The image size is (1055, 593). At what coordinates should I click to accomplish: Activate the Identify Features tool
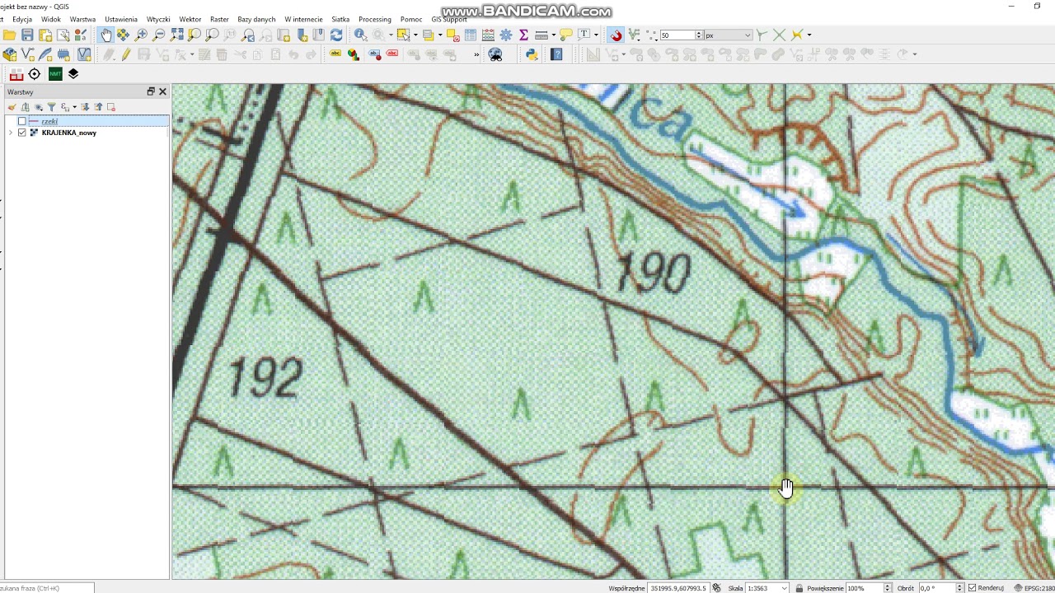(360, 35)
